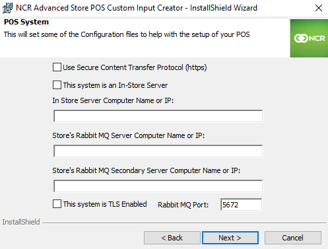Select the Rabbit MQ Secondary Server field
Screen dimensions: 328x249
(x=158, y=186)
